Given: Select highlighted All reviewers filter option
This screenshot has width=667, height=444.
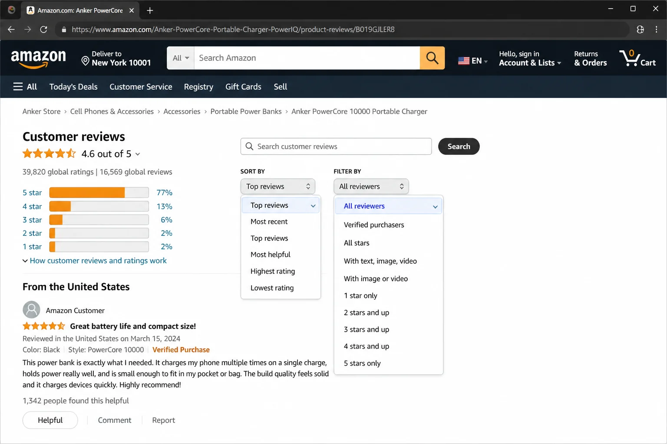Looking at the screenshot, I should (389, 206).
